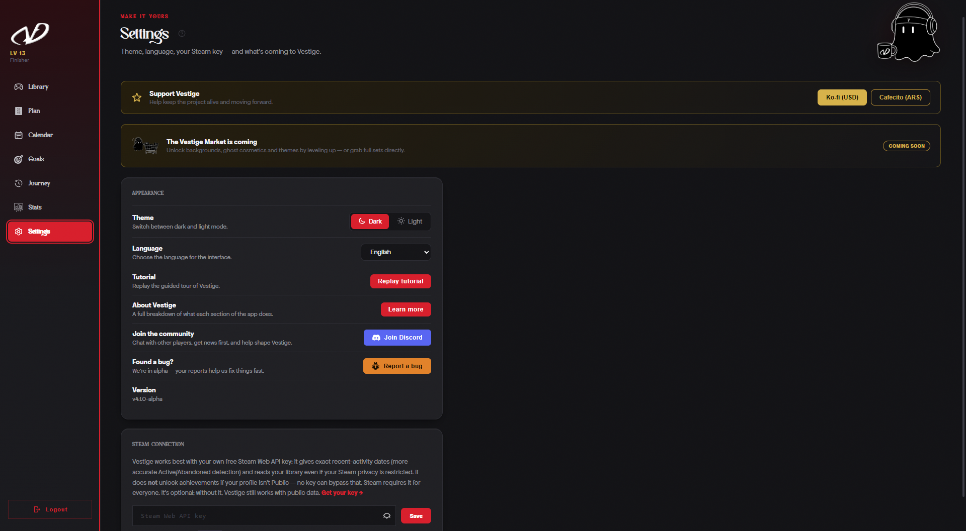Toggle API key visibility icon
This screenshot has height=531, width=966.
click(x=387, y=516)
